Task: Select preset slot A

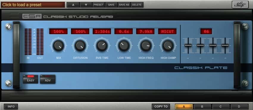Action: (184, 106)
